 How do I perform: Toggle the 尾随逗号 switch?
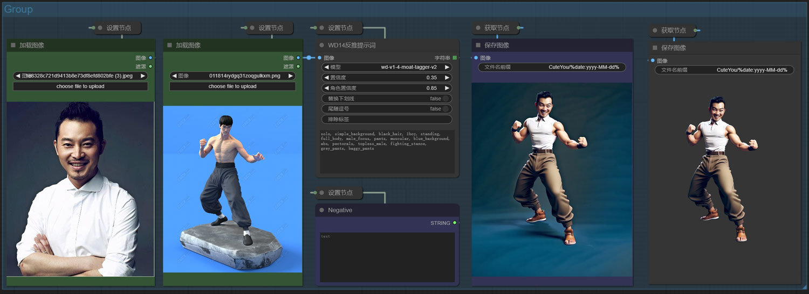coord(446,109)
